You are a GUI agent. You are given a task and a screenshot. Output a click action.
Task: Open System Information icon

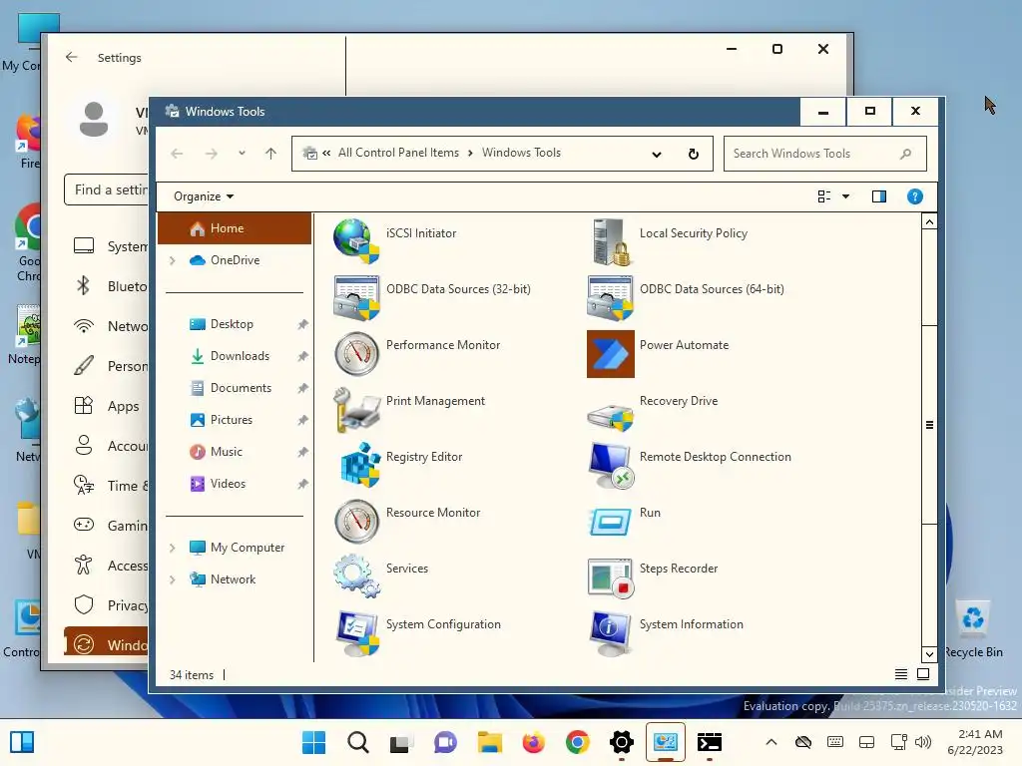coord(610,633)
